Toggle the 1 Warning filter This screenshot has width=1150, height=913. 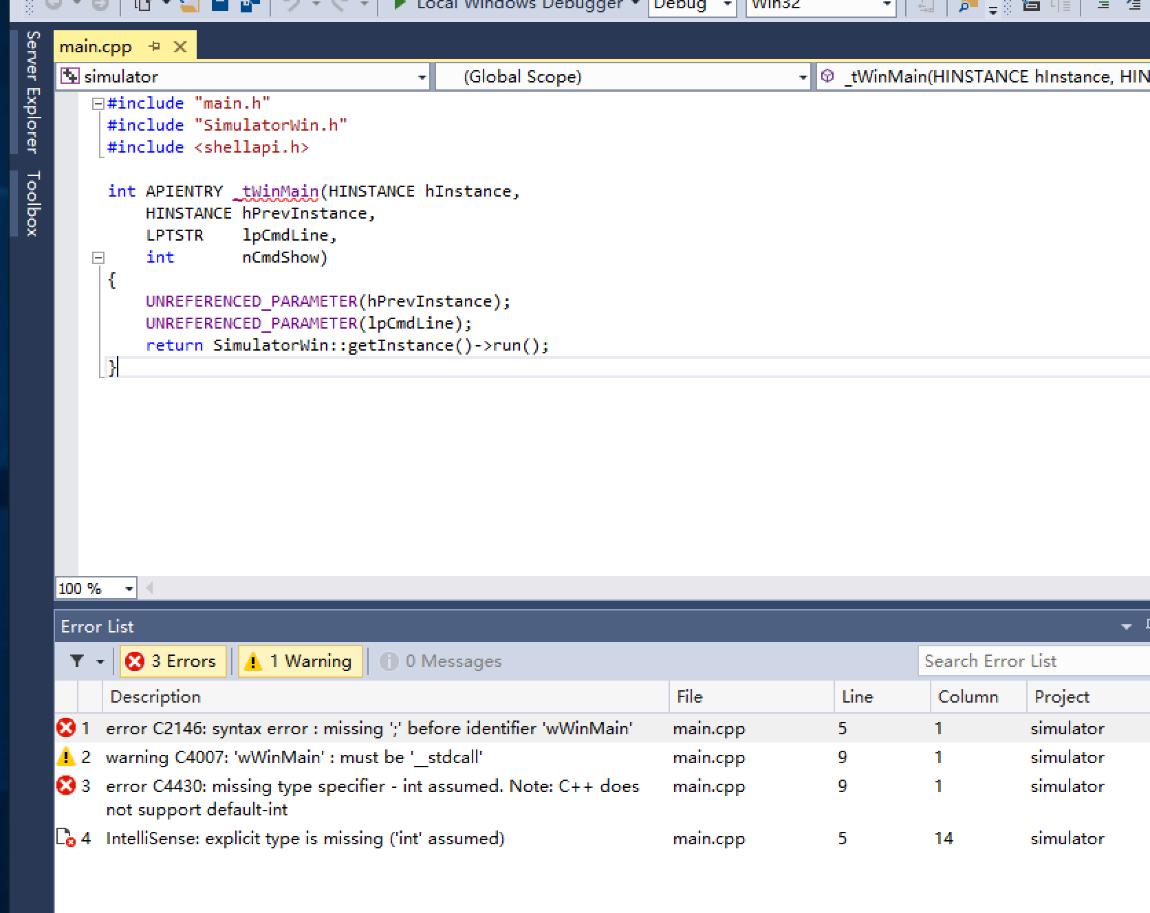coord(300,661)
